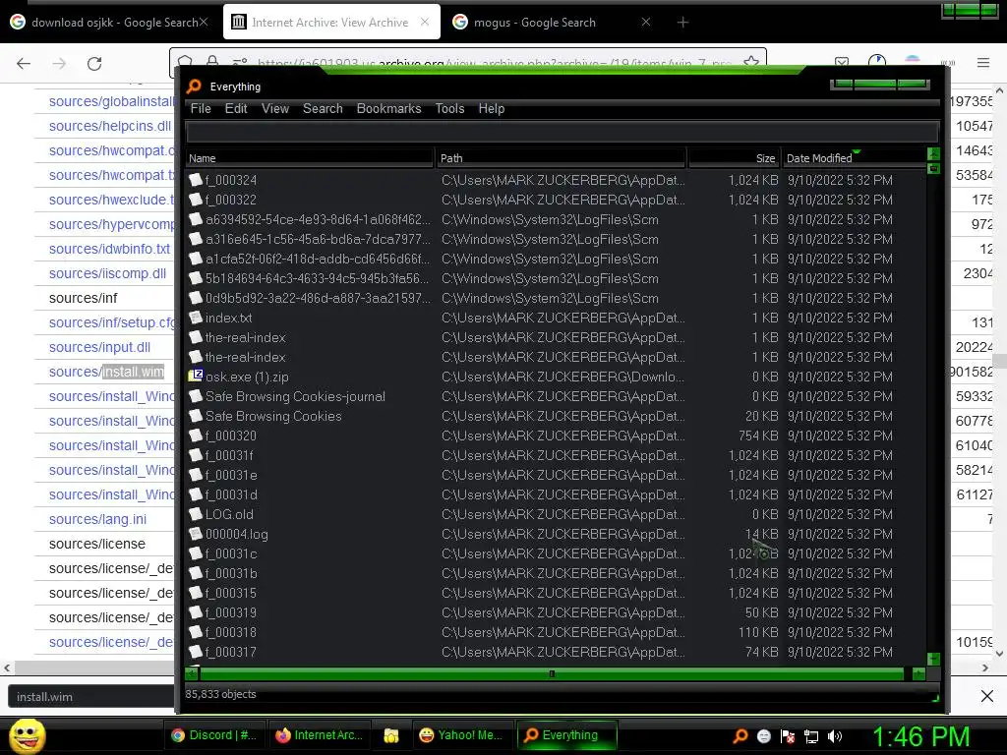Select 000004.log file icon
The width and height of the screenshot is (1007, 755).
[x=196, y=534]
